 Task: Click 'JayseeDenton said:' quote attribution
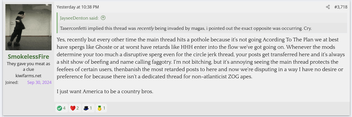coord(79,18)
